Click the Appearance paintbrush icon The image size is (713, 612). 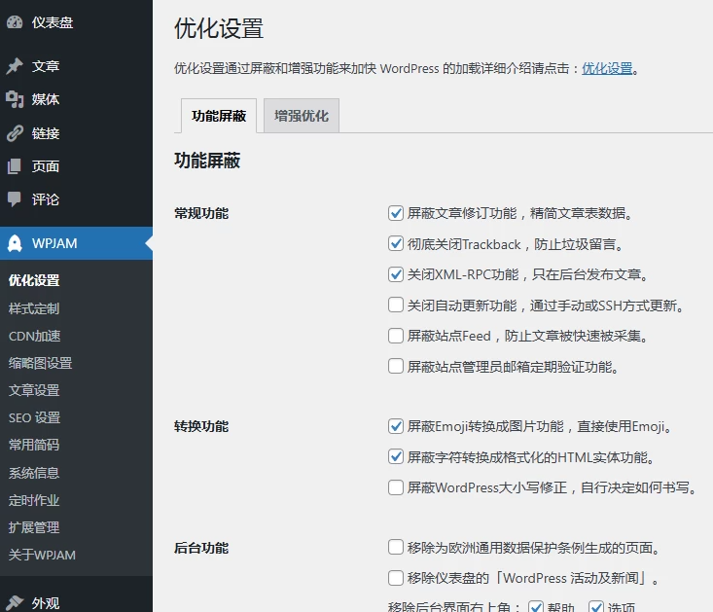(15, 603)
